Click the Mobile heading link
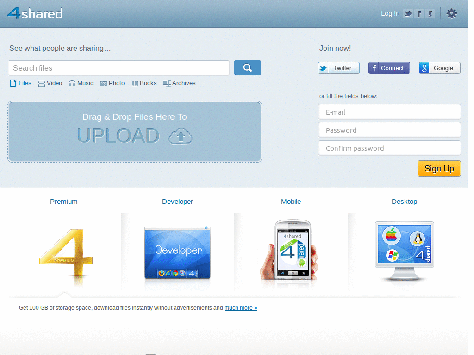This screenshot has width=474, height=355. pyautogui.click(x=291, y=202)
